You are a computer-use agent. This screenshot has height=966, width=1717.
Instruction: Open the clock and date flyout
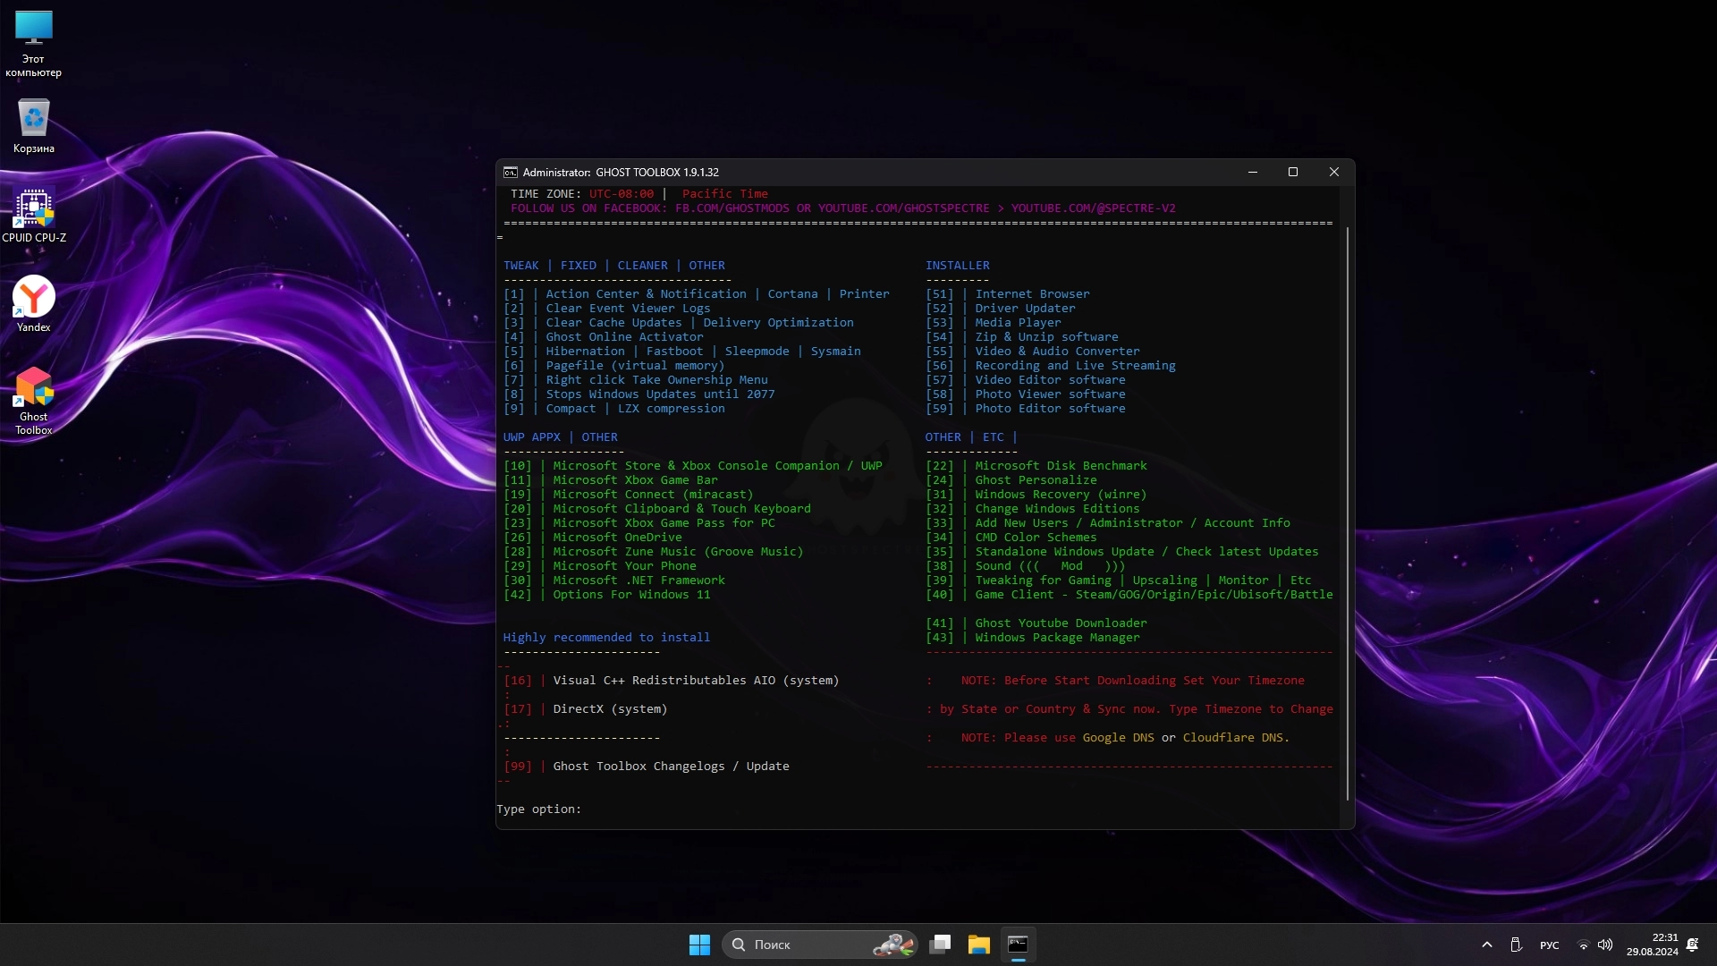[1652, 945]
